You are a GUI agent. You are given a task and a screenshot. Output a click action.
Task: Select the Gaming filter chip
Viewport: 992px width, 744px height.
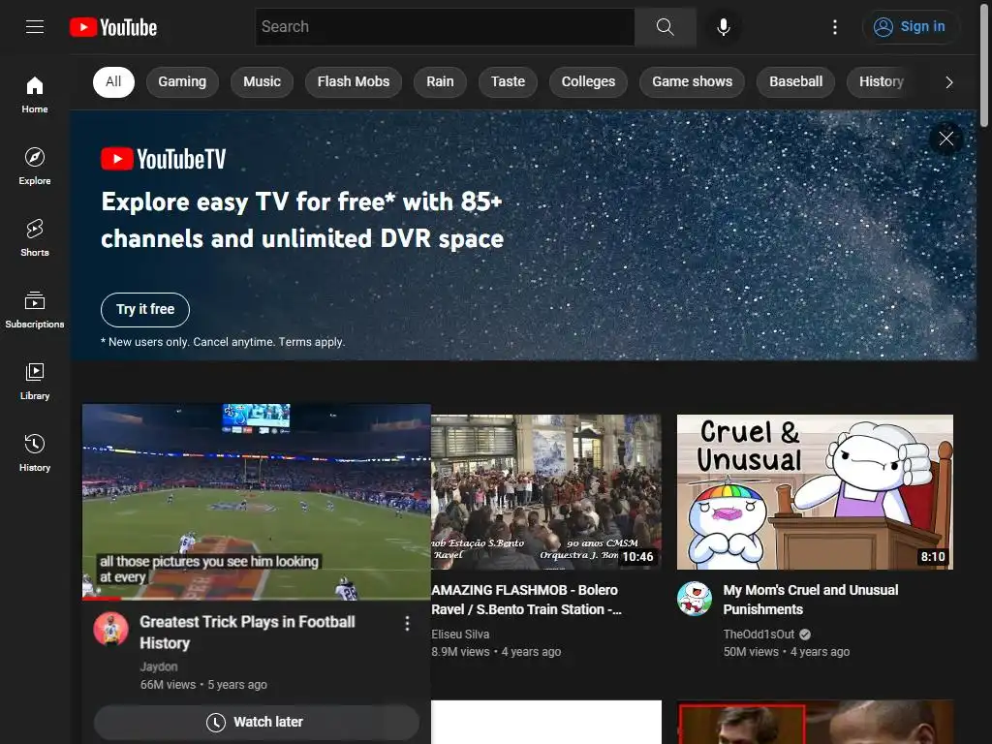pos(182,81)
